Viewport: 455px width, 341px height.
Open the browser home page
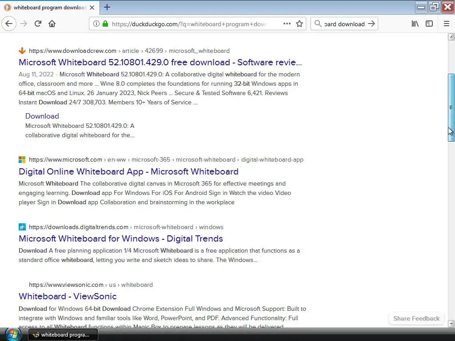pyautogui.click(x=52, y=24)
